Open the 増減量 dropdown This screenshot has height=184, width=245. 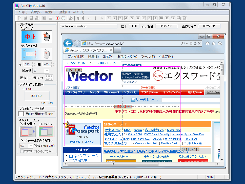(x=40, y=71)
